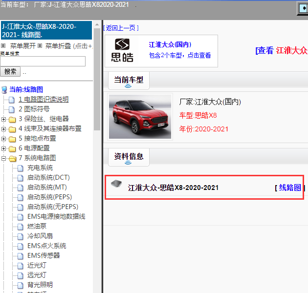Click page icon beside 背光照明
Viewport: 308px width, 293px height.
pyautogui.click(x=20, y=285)
